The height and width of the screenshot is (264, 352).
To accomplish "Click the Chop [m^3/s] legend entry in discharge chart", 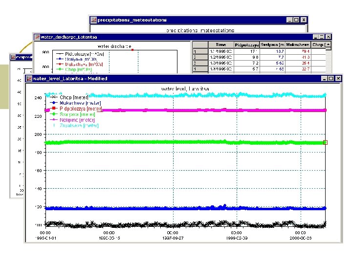I will (x=74, y=69).
